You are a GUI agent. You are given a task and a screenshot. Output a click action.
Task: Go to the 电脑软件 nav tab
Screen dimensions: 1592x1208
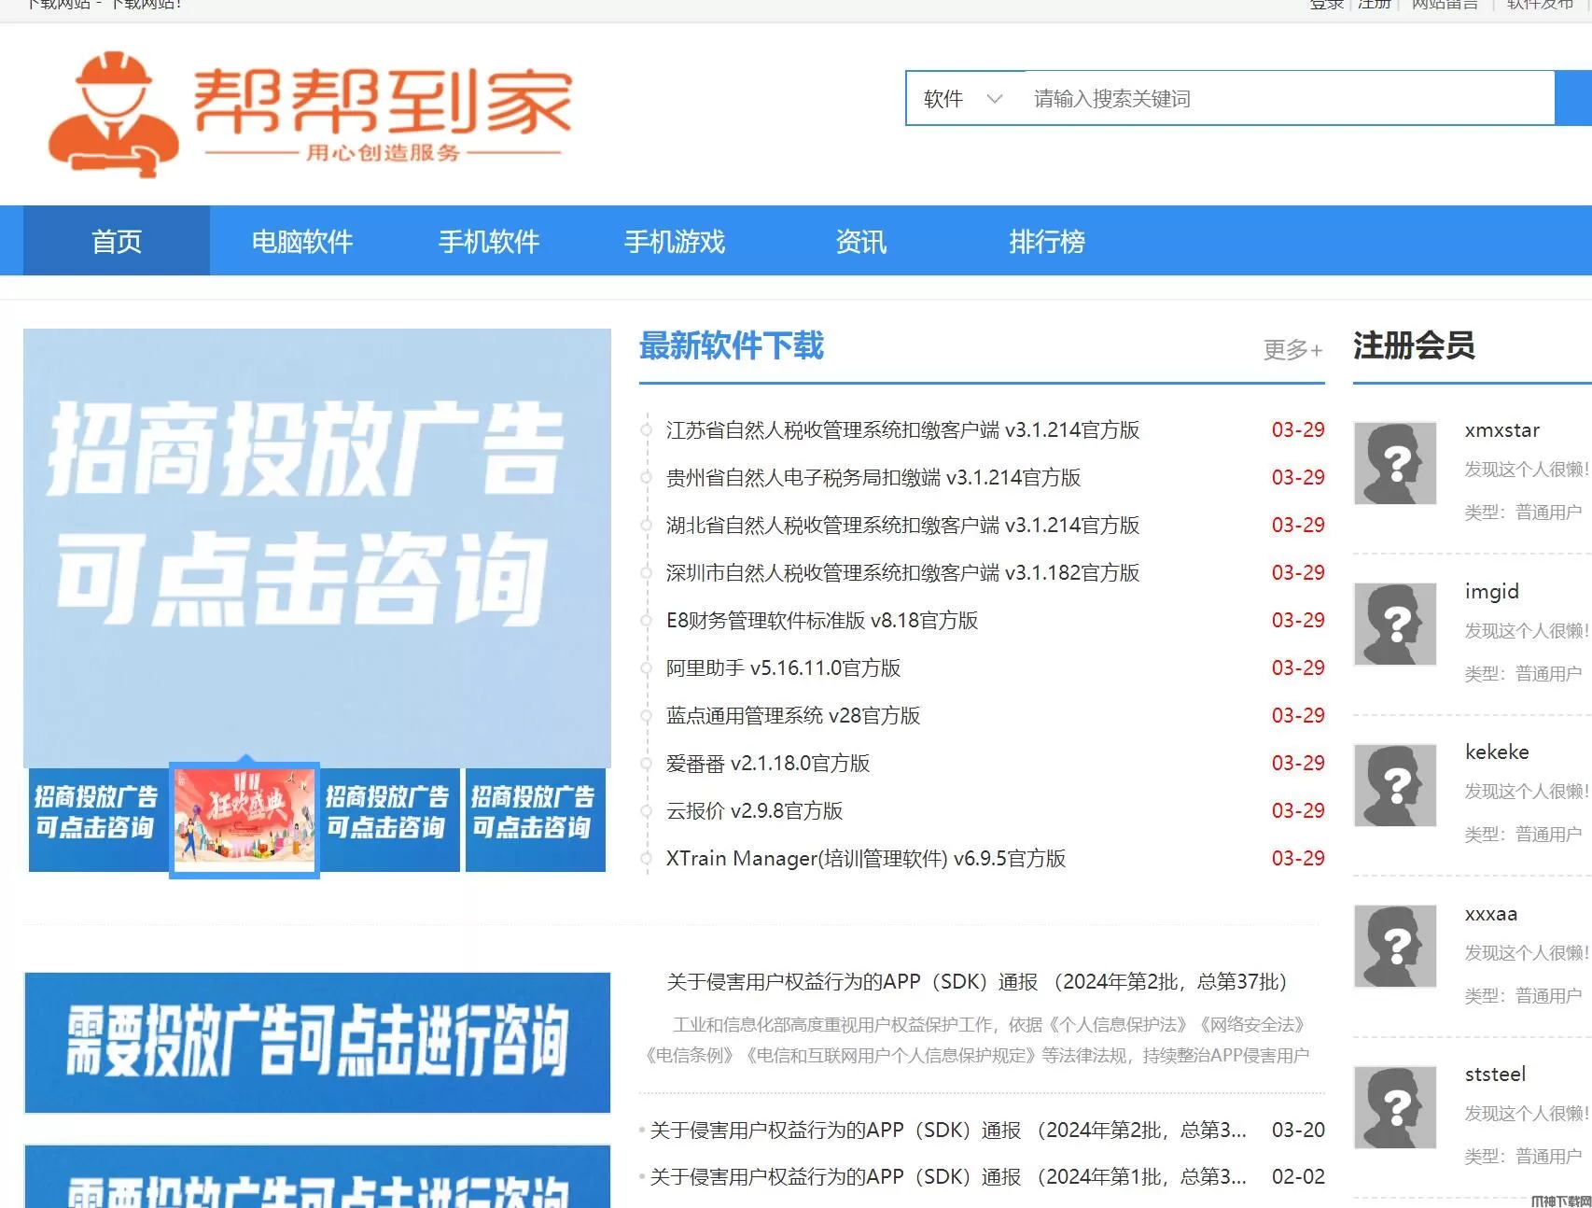pyautogui.click(x=302, y=242)
